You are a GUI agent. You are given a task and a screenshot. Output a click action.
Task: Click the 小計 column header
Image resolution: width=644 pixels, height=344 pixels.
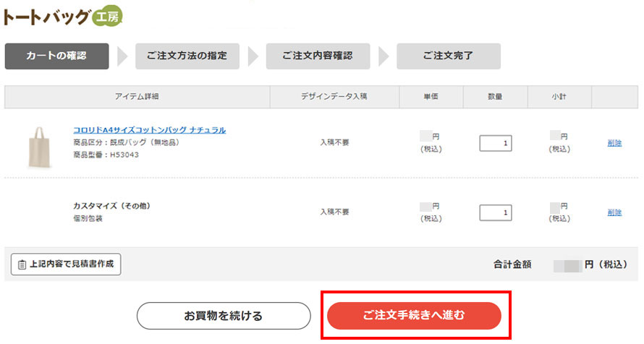pos(559,96)
